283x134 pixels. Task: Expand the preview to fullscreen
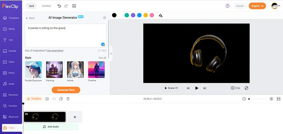click(246, 88)
